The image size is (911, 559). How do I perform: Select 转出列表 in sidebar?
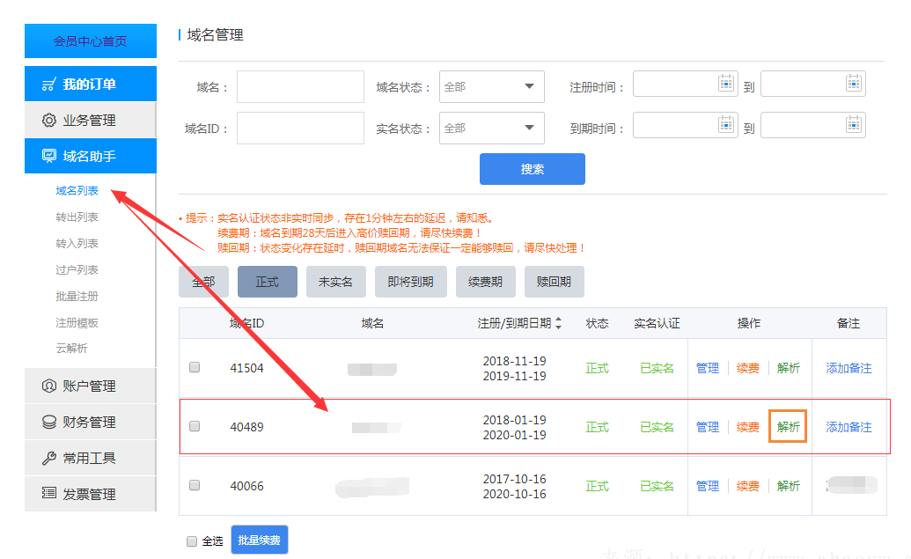(77, 217)
